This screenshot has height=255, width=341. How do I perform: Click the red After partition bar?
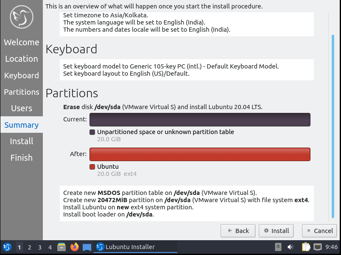tap(199, 154)
